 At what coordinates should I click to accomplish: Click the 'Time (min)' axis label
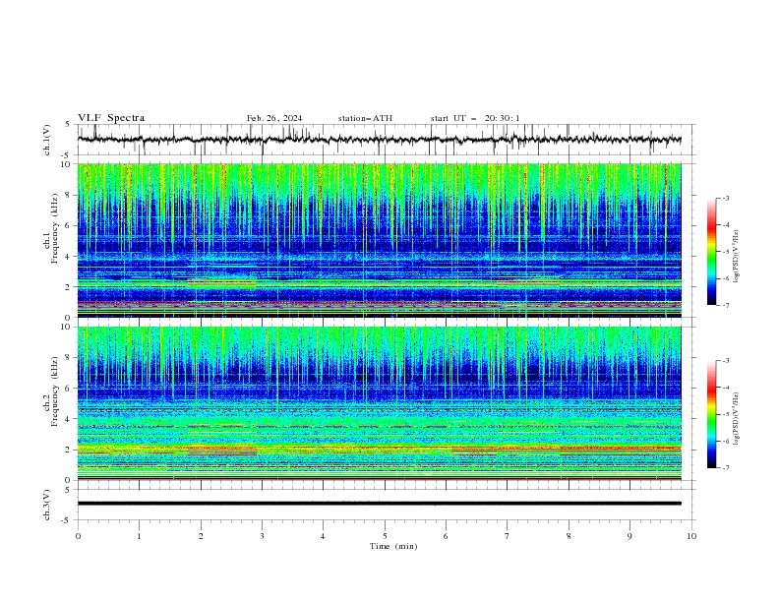click(393, 546)
